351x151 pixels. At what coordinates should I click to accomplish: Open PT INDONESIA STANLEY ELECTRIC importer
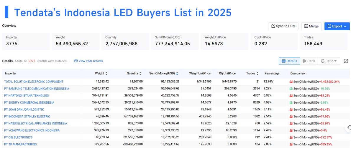tap(27, 116)
